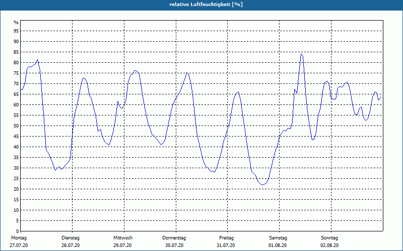Click the 'Sonntag' day label
This screenshot has height=251, width=403.
point(329,238)
